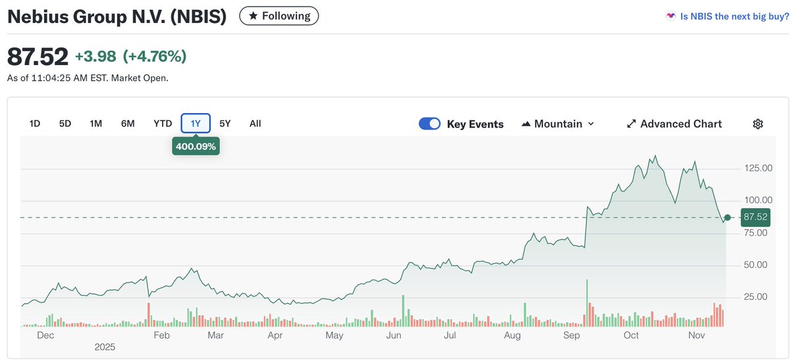This screenshot has height=361, width=790.
Task: Click the 75.00 axis label
Action: (754, 233)
